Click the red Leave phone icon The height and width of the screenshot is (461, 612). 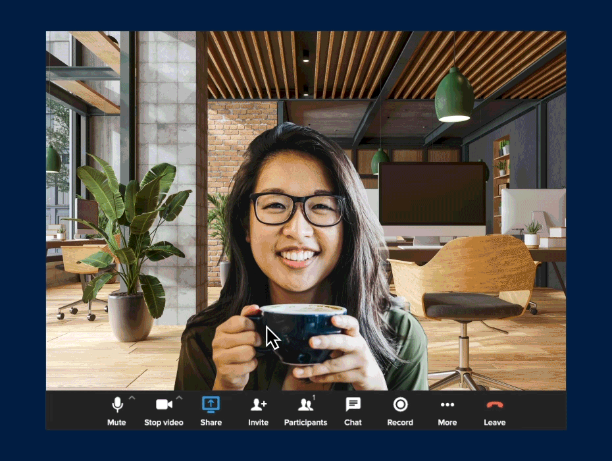[494, 404]
